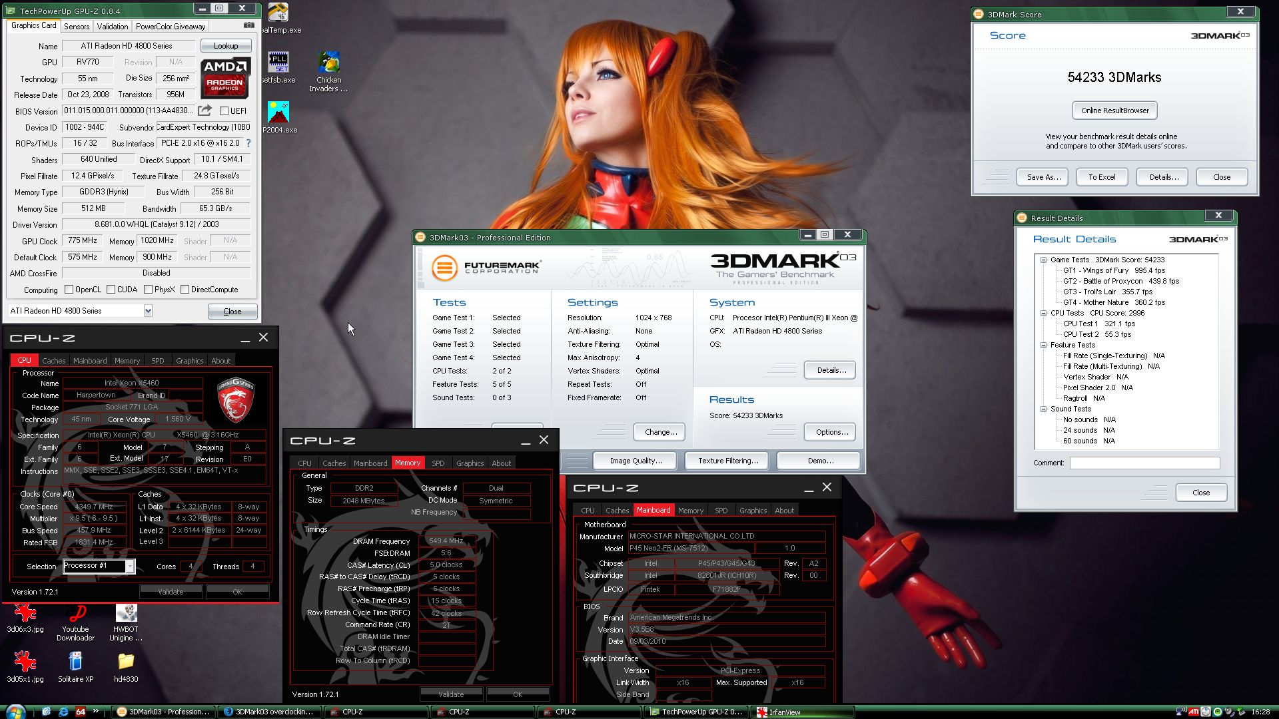Click the Futuremark logo in 3DMark03 window
Image resolution: width=1279 pixels, height=719 pixels.
486,268
